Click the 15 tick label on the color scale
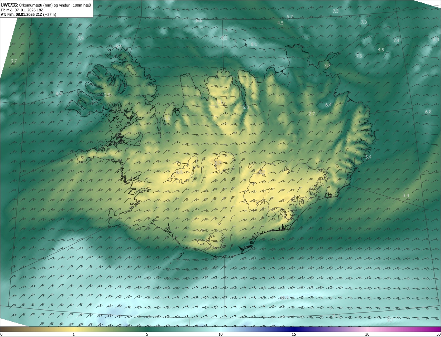Image resolution: width=441 pixels, height=337 pixels. click(x=294, y=334)
